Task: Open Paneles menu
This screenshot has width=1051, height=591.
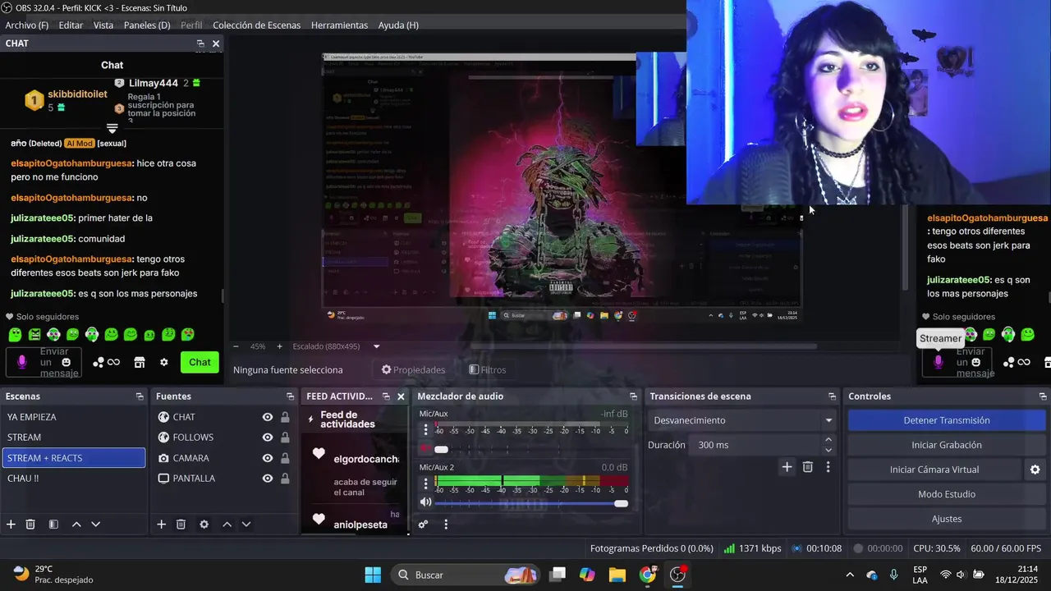Action: click(x=147, y=25)
